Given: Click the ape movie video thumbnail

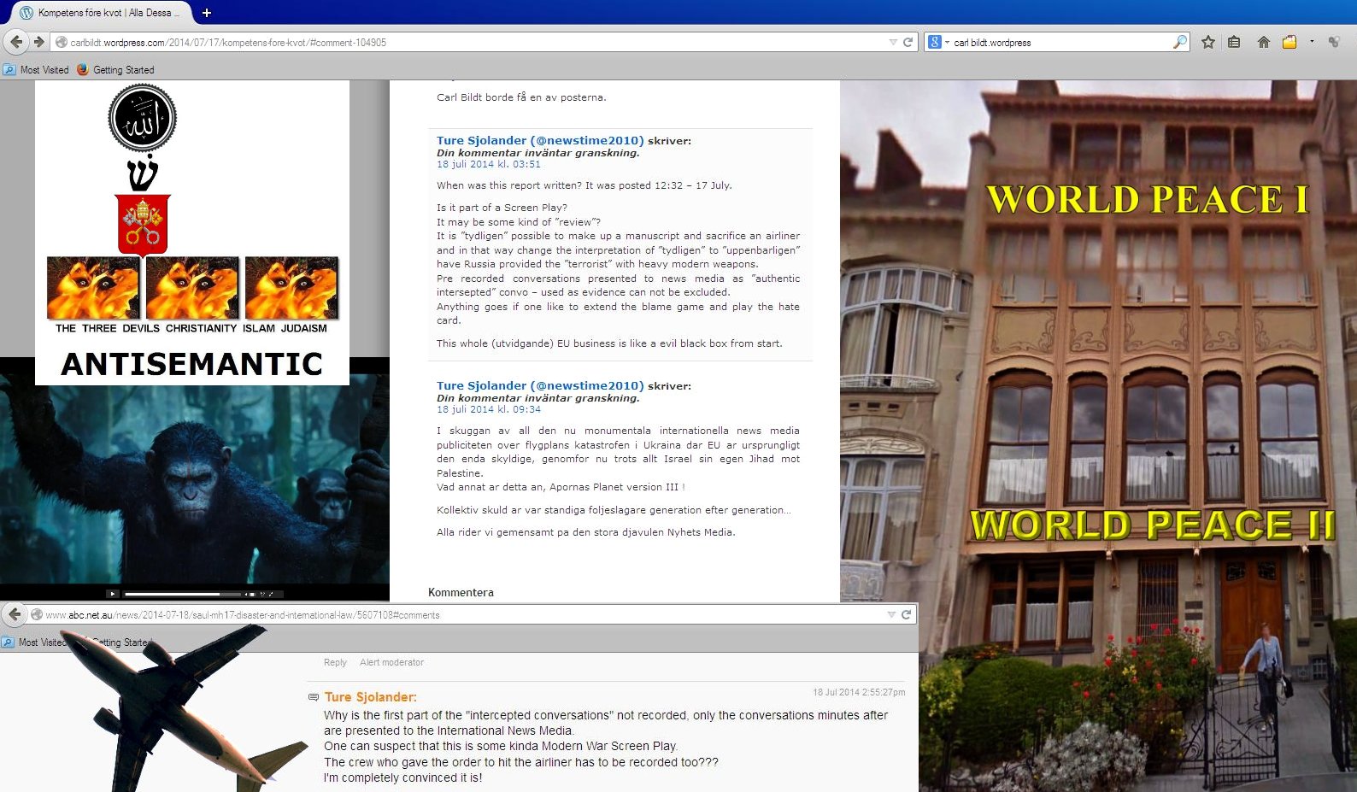Looking at the screenshot, I should pyautogui.click(x=195, y=481).
